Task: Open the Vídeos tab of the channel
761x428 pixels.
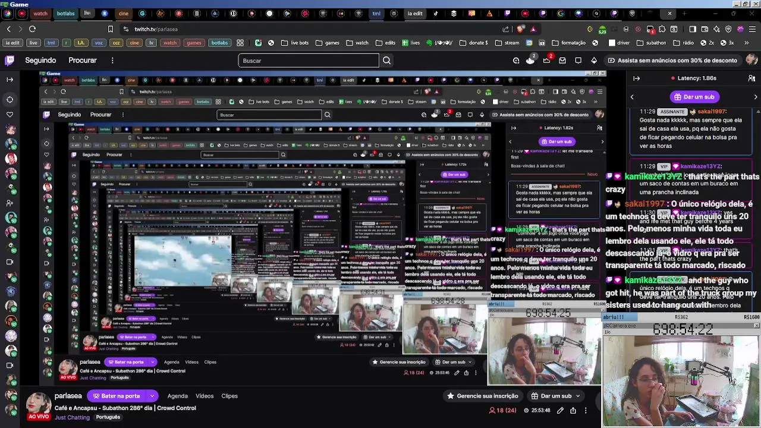Action: point(205,396)
